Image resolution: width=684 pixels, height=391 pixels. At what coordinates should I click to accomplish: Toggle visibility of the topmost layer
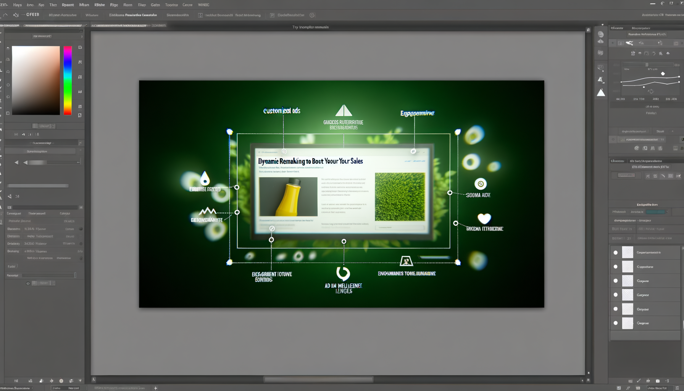tap(615, 252)
